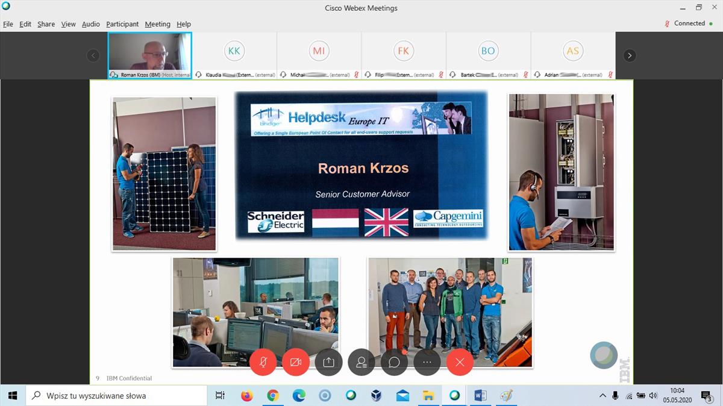Open More options in meeting controls
The width and height of the screenshot is (723, 406).
pos(427,362)
